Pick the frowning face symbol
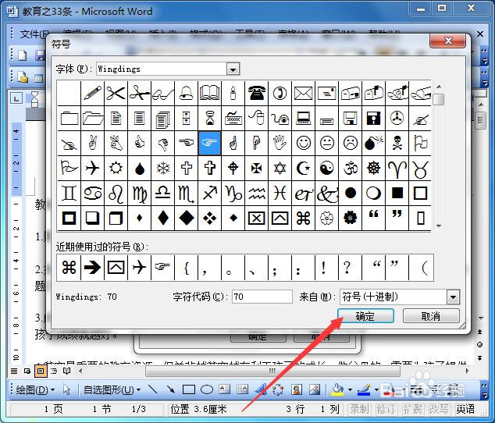 tap(350, 144)
